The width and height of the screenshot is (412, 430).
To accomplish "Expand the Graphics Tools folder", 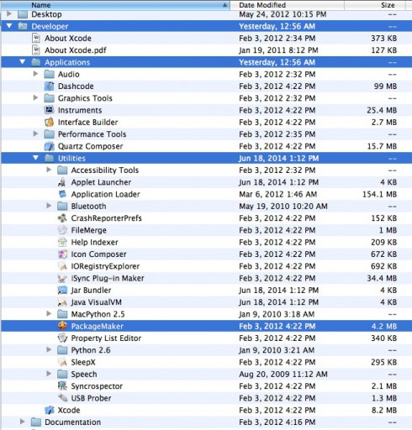I will tap(35, 97).
